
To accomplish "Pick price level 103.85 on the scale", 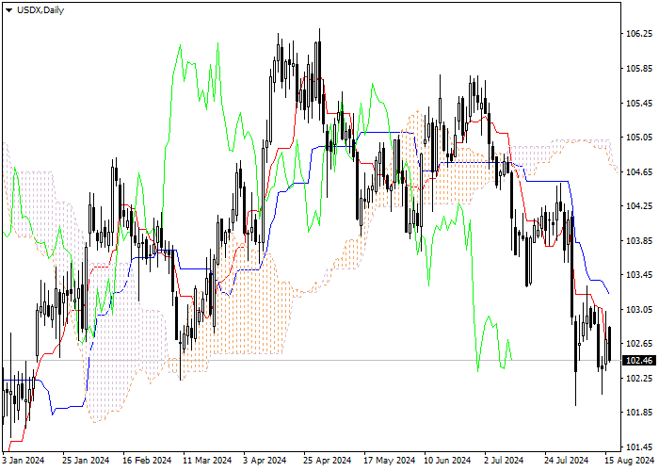I will pos(639,240).
